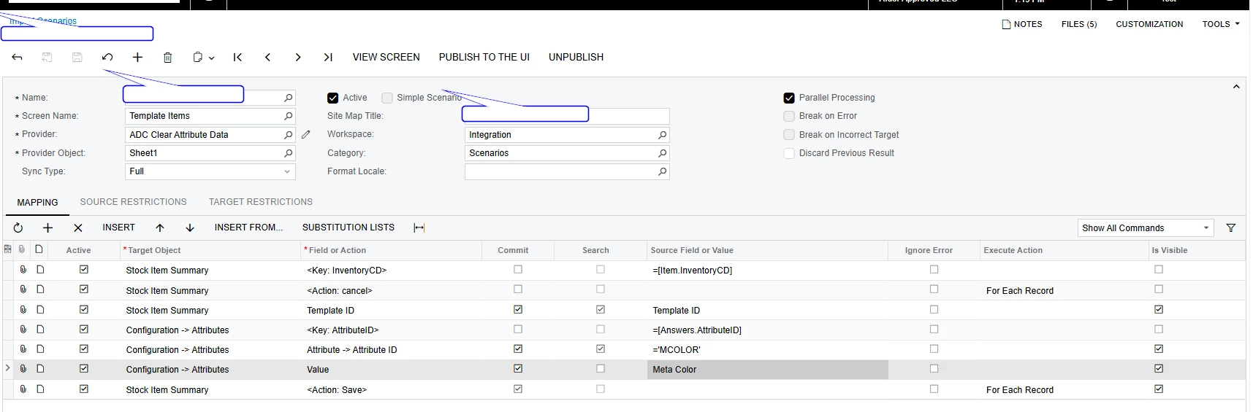Screen dimensions: 1253x412
Task: Click the Meta Color source field cell
Action: [767, 370]
